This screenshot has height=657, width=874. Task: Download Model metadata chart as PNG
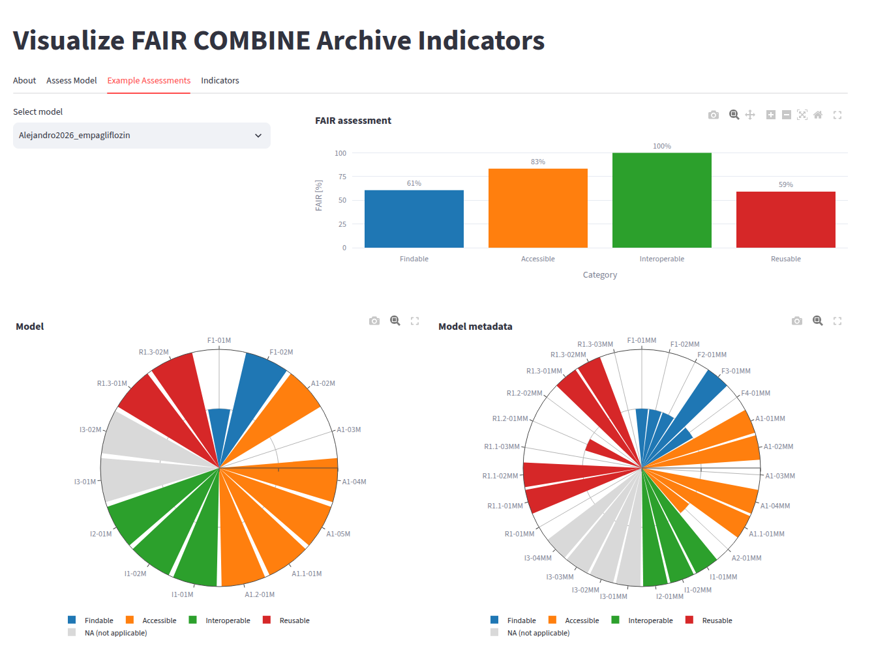point(797,321)
